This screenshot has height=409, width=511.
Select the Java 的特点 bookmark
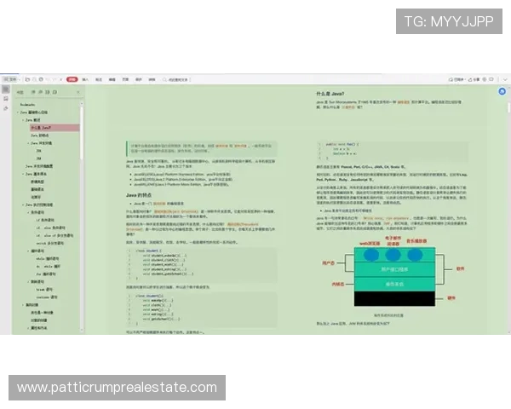(40, 135)
